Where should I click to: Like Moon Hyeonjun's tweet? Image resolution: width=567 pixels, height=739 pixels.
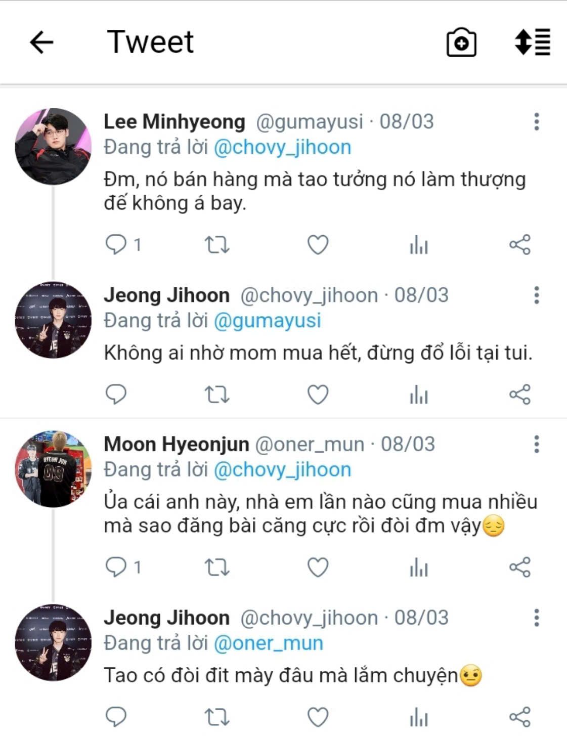coord(318,568)
